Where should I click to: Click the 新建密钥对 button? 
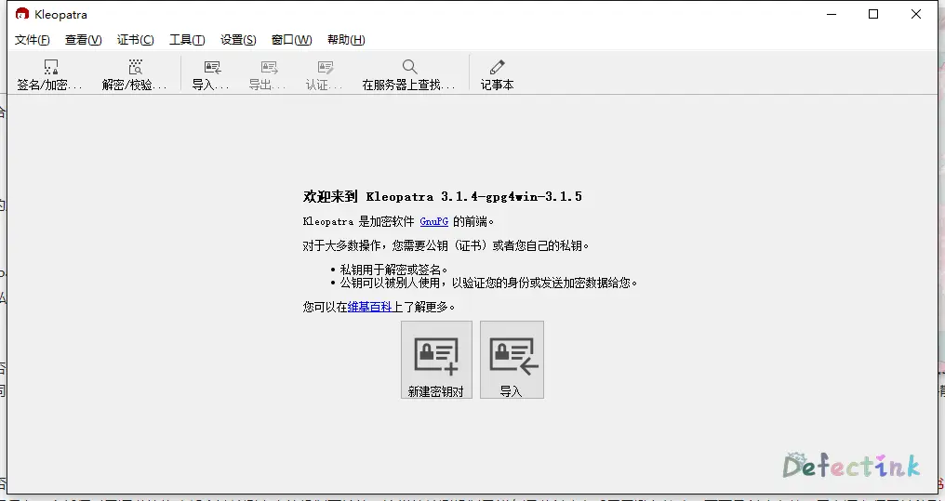(436, 360)
